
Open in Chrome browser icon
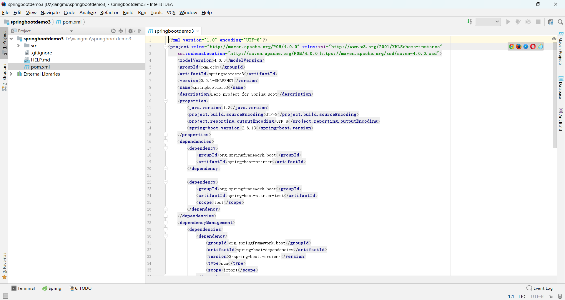pos(512,46)
